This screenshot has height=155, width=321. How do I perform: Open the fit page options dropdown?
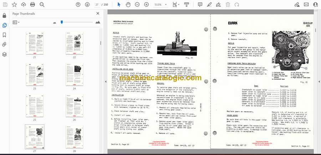[x=175, y=5]
